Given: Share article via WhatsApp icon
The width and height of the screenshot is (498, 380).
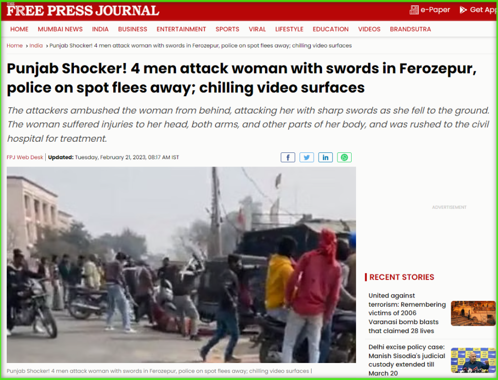Looking at the screenshot, I should point(344,158).
